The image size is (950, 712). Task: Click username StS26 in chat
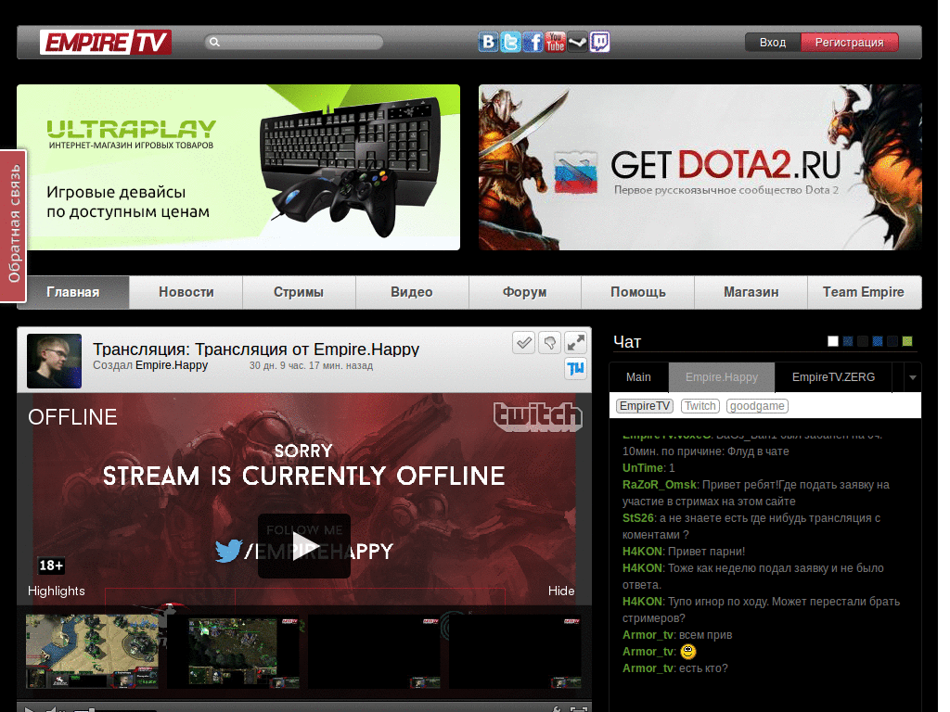pos(638,518)
